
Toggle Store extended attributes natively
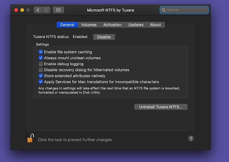pos(41,76)
